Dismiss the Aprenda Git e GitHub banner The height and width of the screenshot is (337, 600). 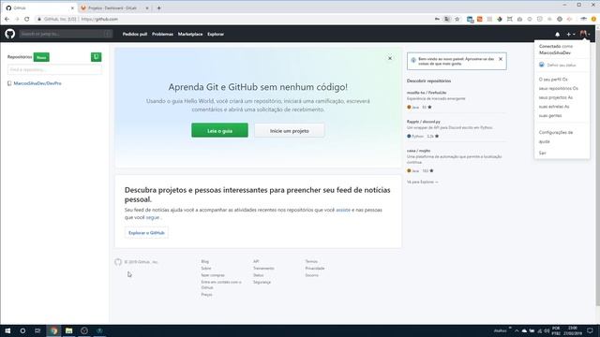coord(390,58)
